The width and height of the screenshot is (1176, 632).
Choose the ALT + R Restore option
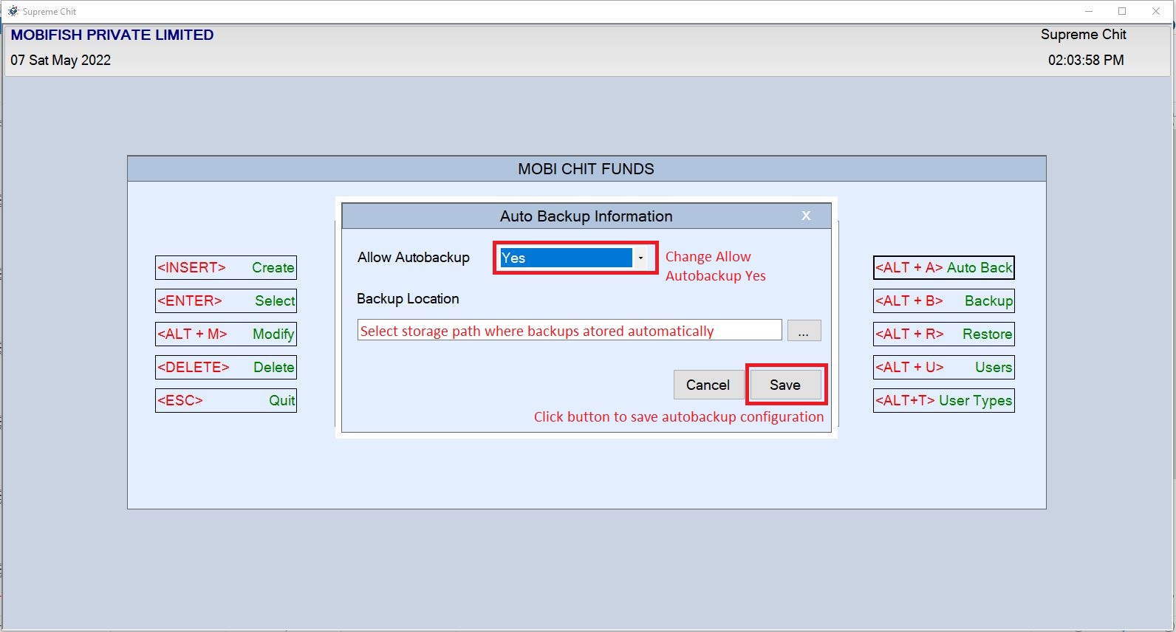coord(943,334)
